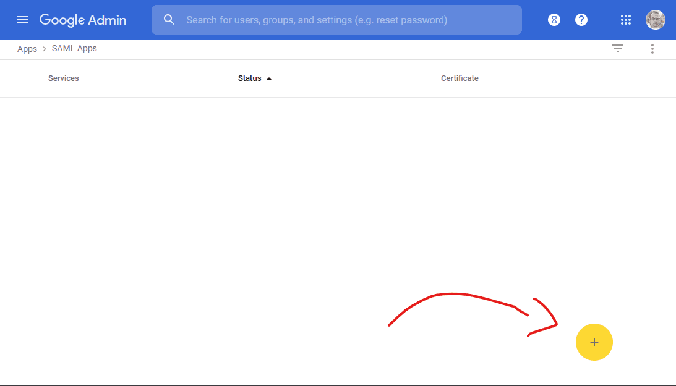
Task: Go to Apps in the breadcrumb
Action: tap(27, 49)
